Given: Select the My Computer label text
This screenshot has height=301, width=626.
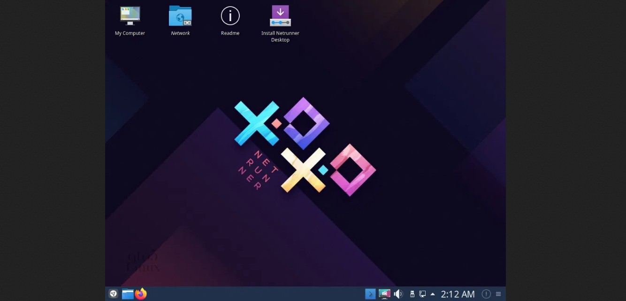Looking at the screenshot, I should coord(130,33).
